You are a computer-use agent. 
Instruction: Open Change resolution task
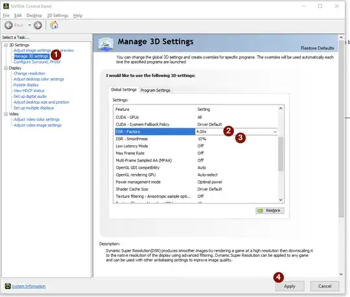pyautogui.click(x=29, y=73)
